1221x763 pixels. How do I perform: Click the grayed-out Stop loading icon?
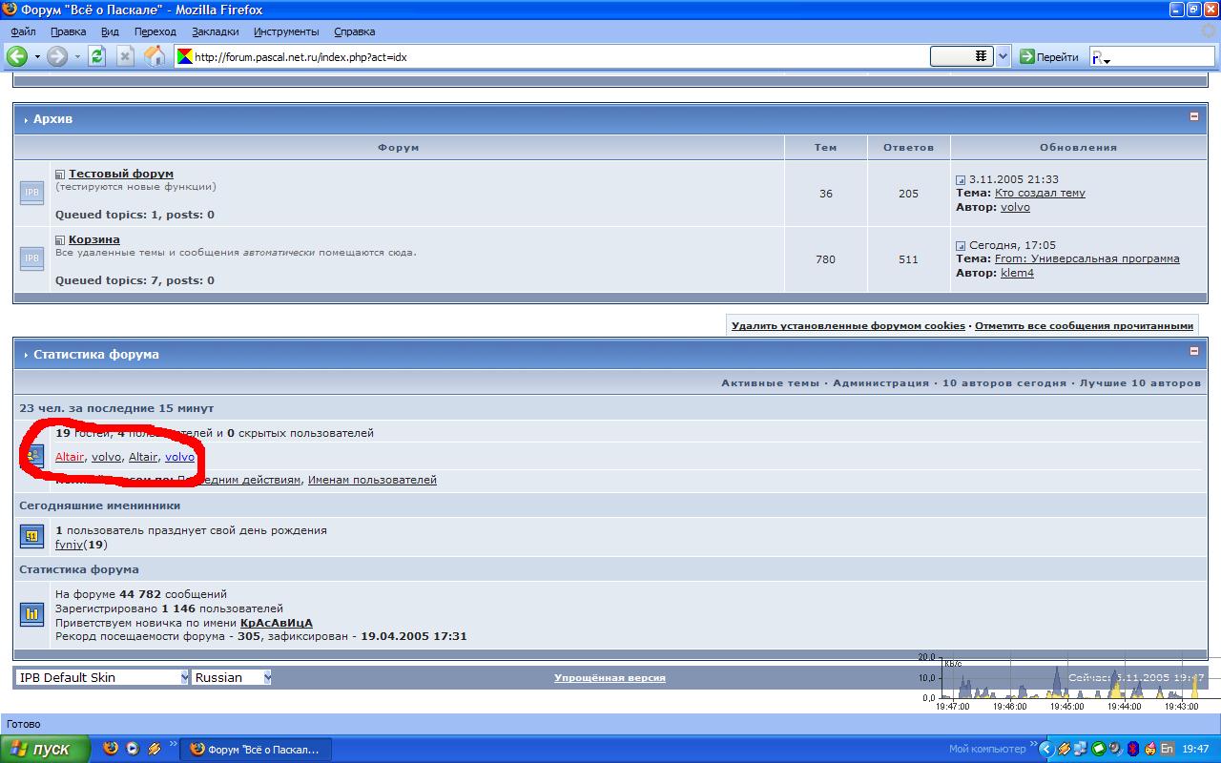pyautogui.click(x=125, y=56)
